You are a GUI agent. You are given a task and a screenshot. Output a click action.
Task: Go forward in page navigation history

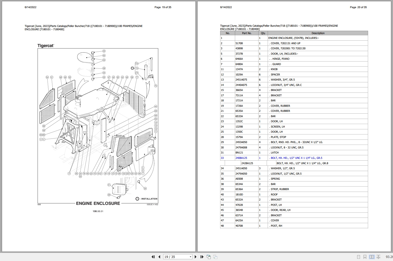(216, 257)
